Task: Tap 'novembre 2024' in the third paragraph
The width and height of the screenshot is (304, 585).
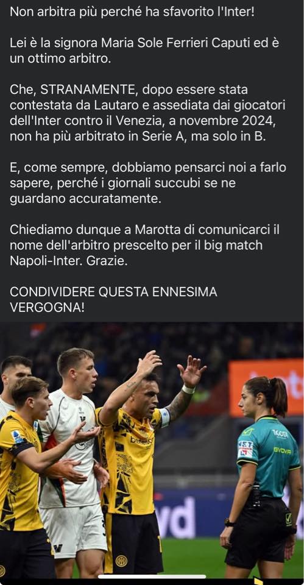Action: (240, 121)
